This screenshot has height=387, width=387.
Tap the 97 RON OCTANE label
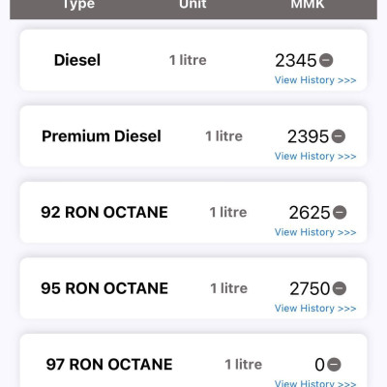109,365
